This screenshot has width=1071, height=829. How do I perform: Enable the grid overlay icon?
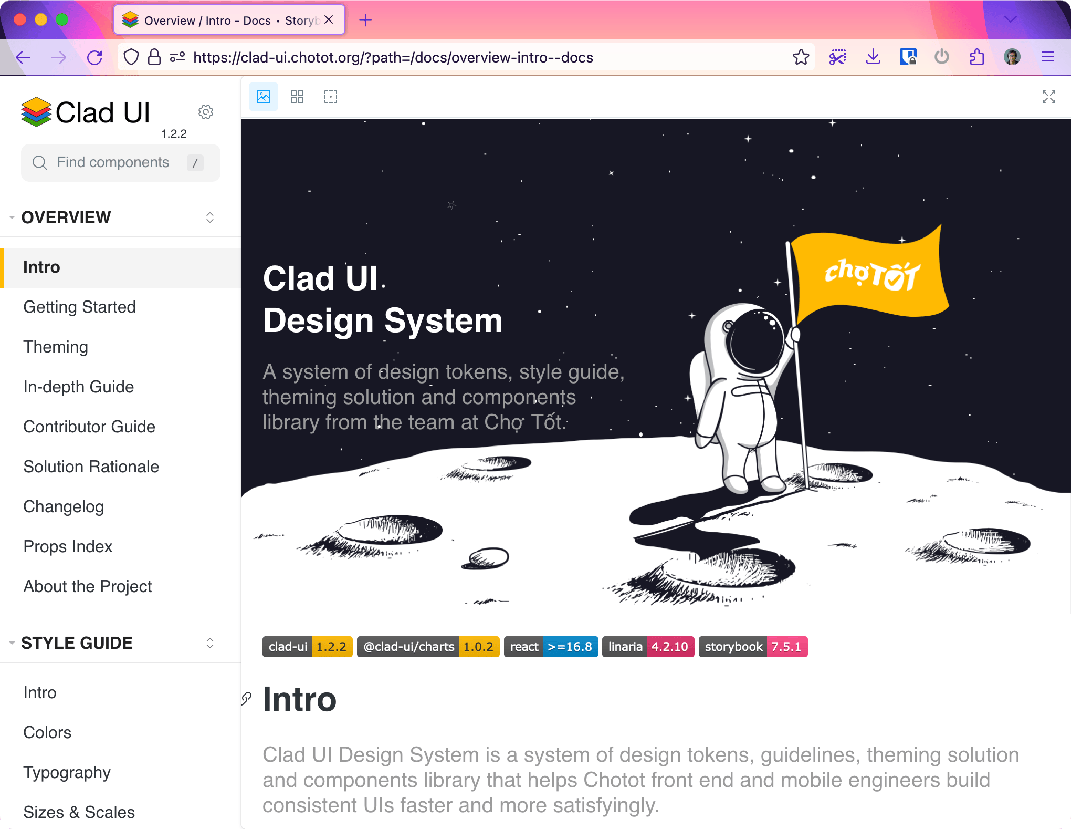(x=297, y=97)
